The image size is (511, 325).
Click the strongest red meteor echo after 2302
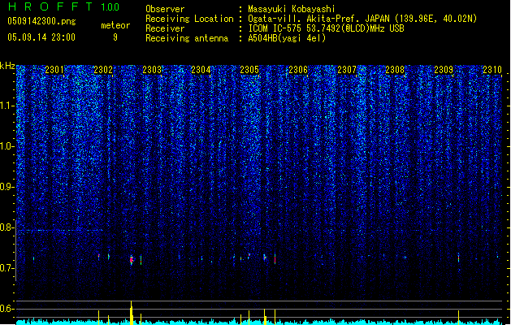click(x=132, y=260)
